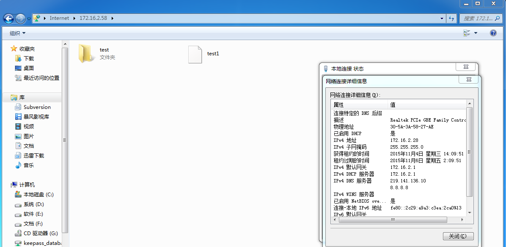The width and height of the screenshot is (506, 247).
Task: Click the 属性 column header
Action: (360, 105)
